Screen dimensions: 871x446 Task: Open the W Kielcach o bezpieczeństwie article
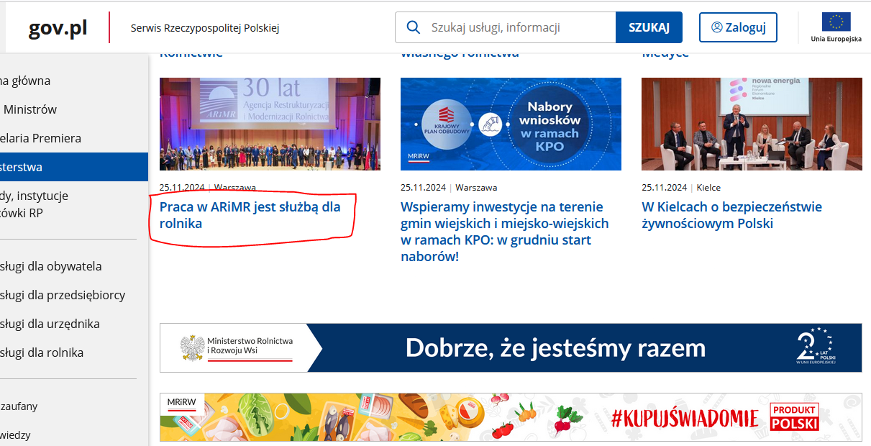(x=731, y=215)
